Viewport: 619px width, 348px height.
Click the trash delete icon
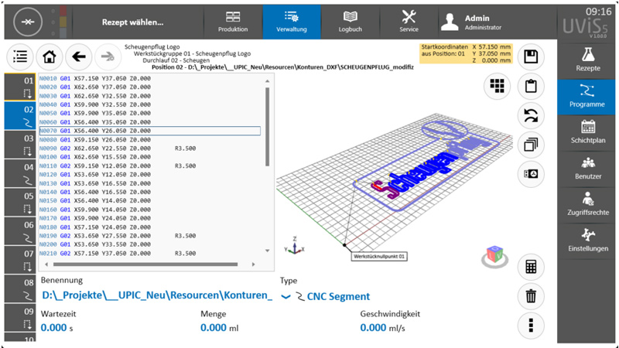(x=531, y=295)
